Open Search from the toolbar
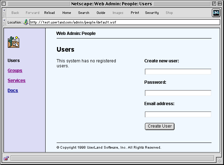 coord(84,13)
